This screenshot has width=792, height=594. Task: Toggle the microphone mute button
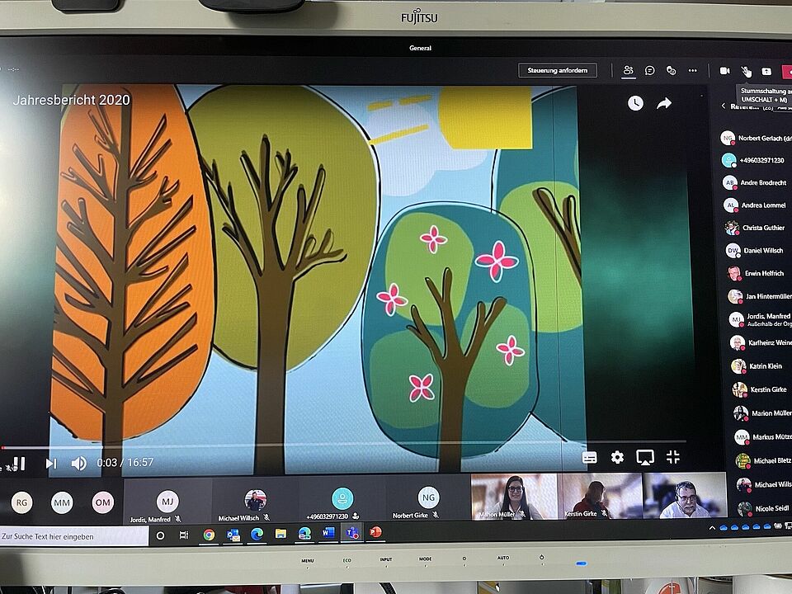point(746,72)
